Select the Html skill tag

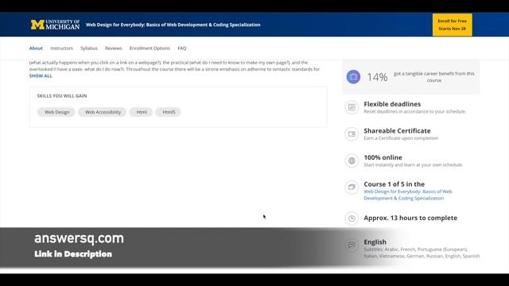pos(142,112)
